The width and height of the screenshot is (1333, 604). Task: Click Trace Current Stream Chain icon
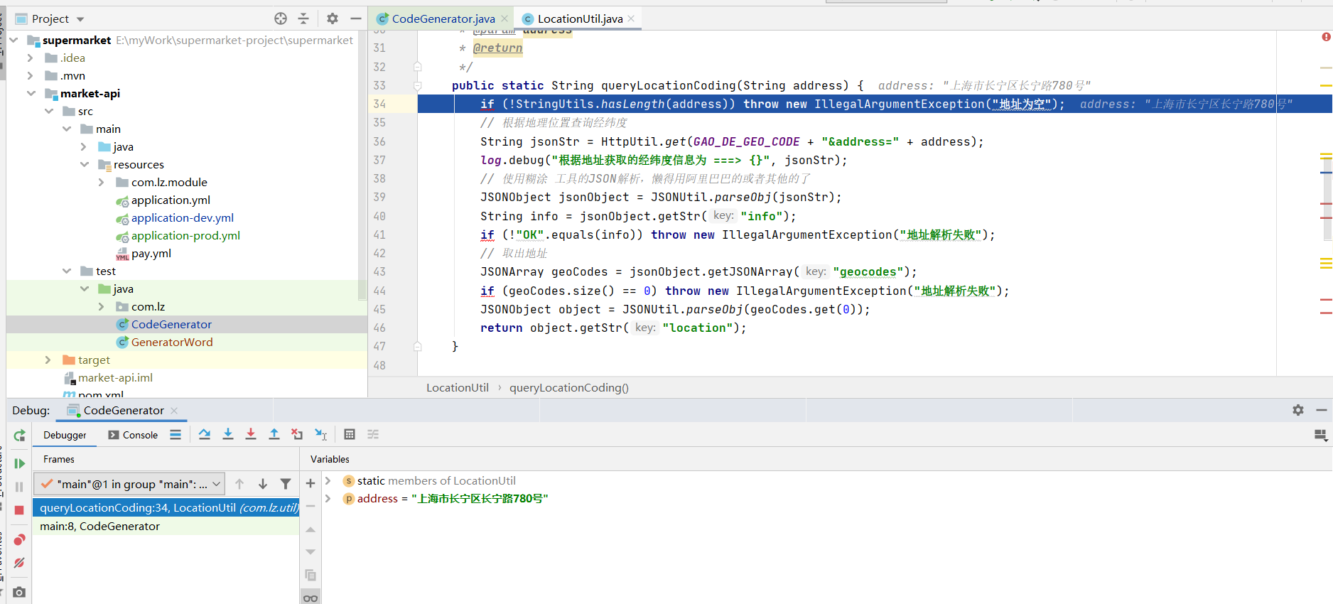tap(373, 434)
